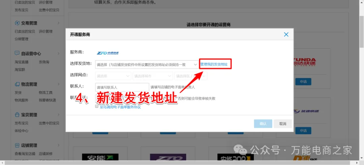This screenshot has width=364, height=165.
Task: Click the 宝贝管理 bag icon
Action: click(x=17, y=115)
